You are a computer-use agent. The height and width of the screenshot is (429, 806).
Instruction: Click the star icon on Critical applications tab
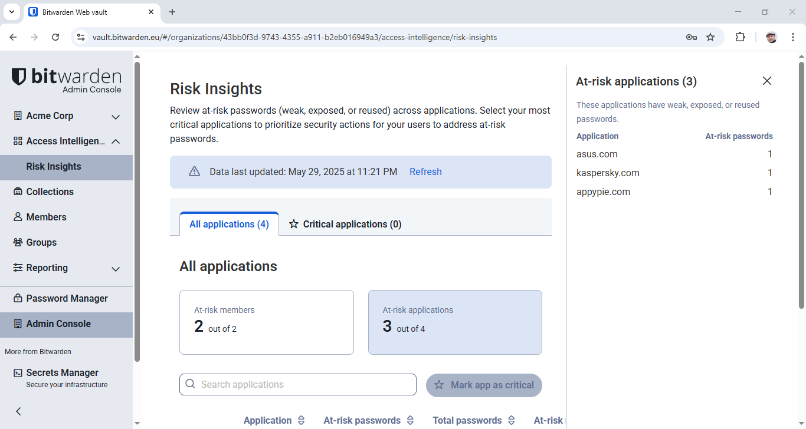click(293, 224)
